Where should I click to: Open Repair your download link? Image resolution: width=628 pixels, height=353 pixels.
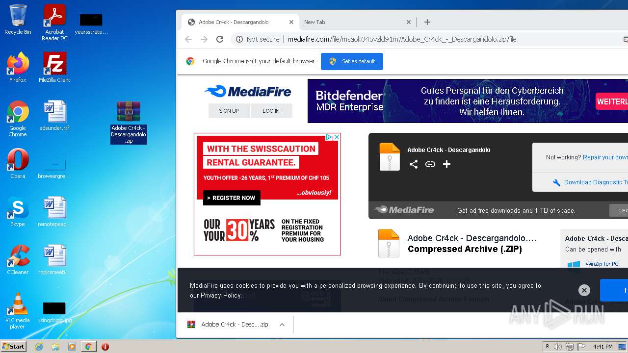pyautogui.click(x=605, y=157)
